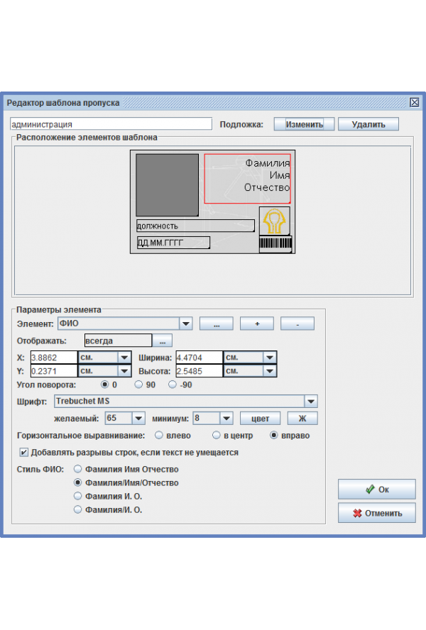Expand the Trebuchet MS font dropdown

pyautogui.click(x=310, y=402)
